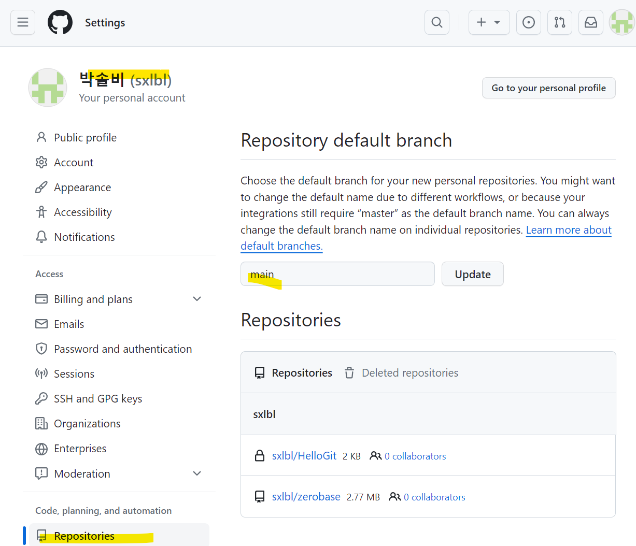Screen dimensions: 636x546
Task: Click the Emails envelope icon
Action: [41, 324]
